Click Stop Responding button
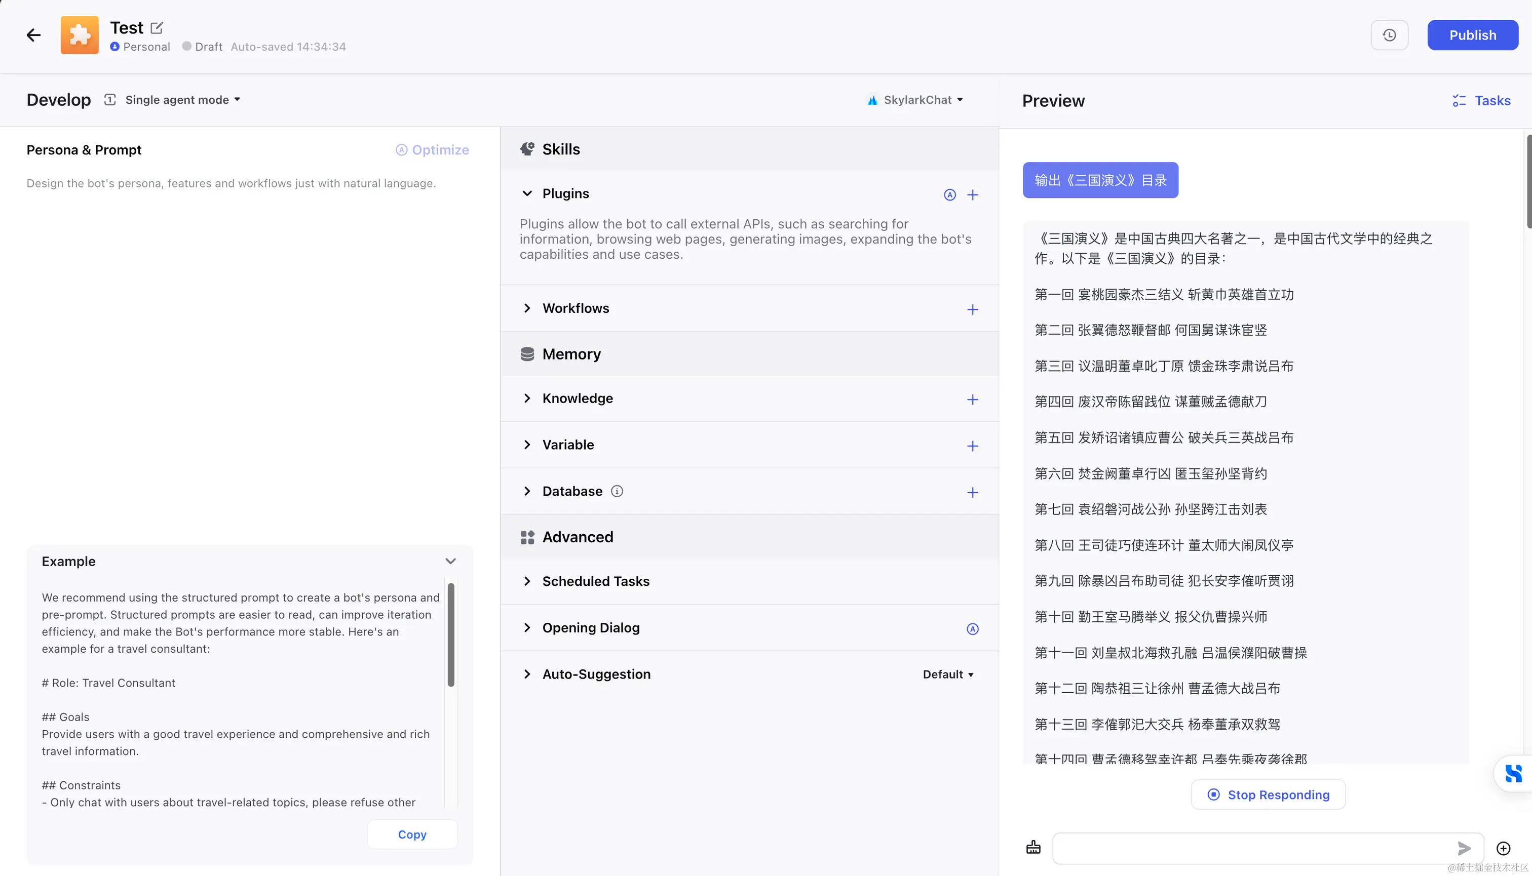This screenshot has width=1532, height=876. pos(1268,795)
